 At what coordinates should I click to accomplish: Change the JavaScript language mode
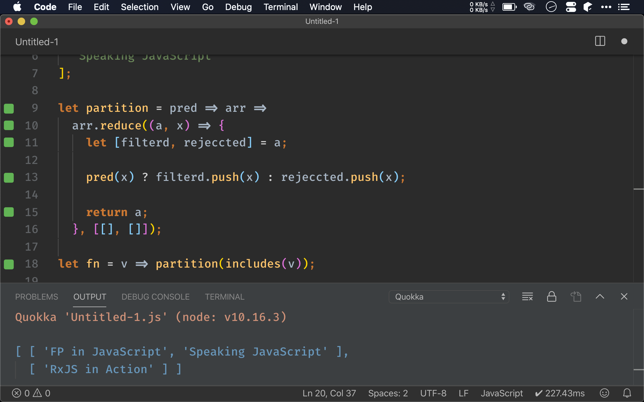pos(502,393)
